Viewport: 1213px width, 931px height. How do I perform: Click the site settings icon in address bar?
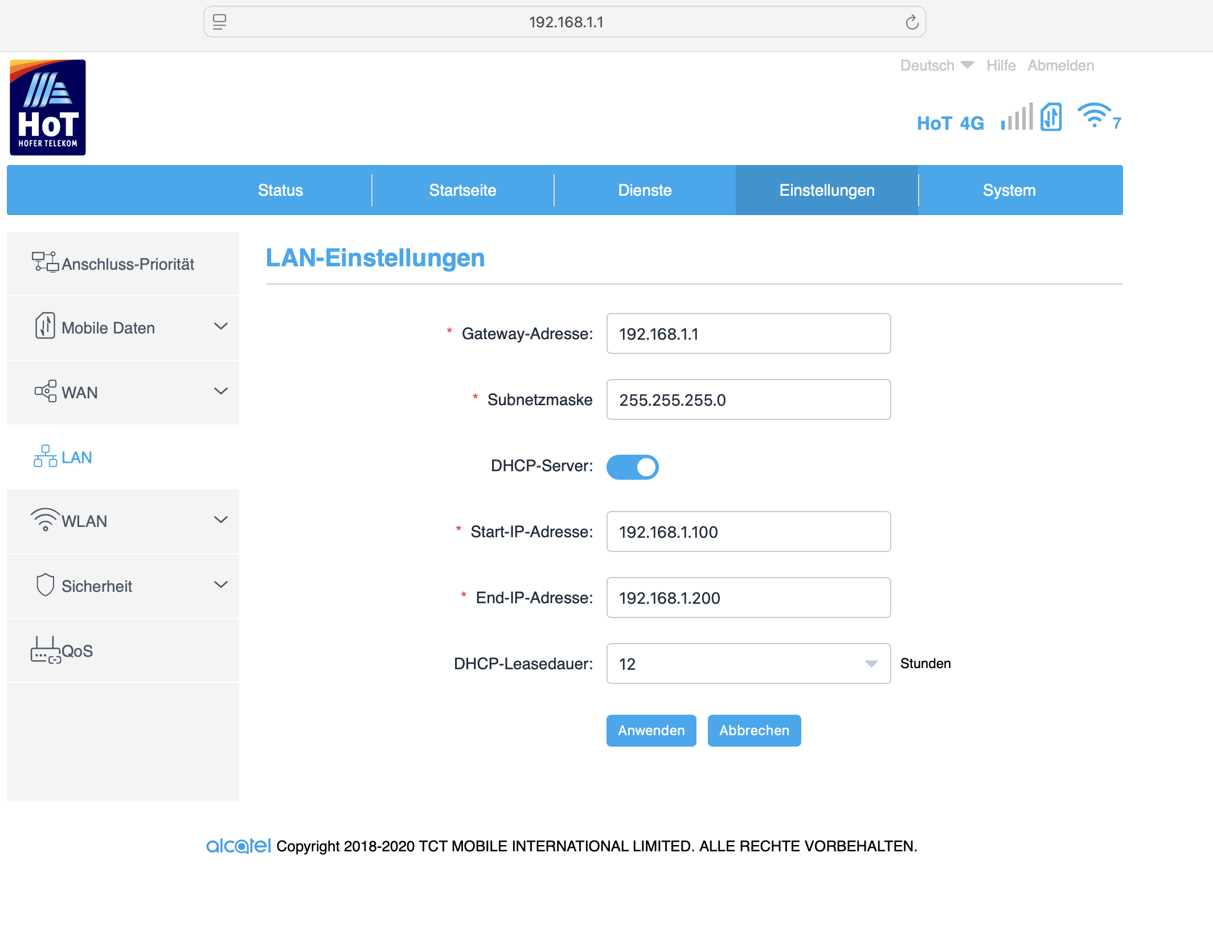click(x=220, y=22)
